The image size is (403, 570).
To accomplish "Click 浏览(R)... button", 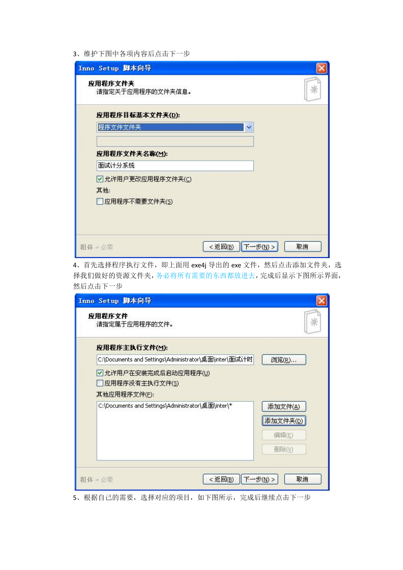I will pyautogui.click(x=284, y=360).
